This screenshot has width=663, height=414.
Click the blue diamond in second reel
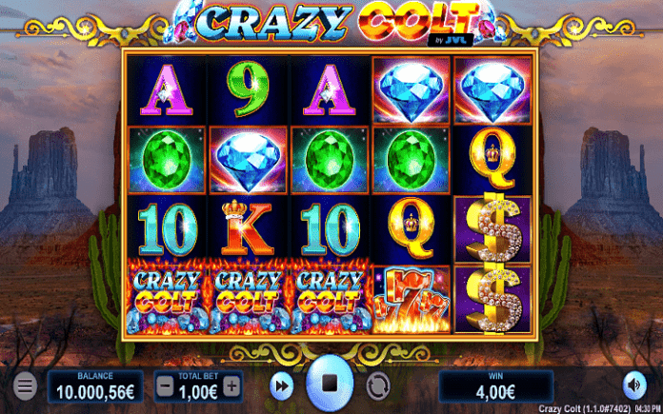coord(248,159)
